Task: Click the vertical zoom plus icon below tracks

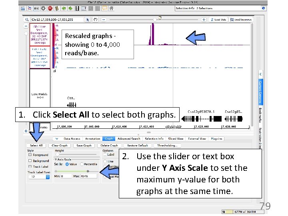Action: click(26, 131)
